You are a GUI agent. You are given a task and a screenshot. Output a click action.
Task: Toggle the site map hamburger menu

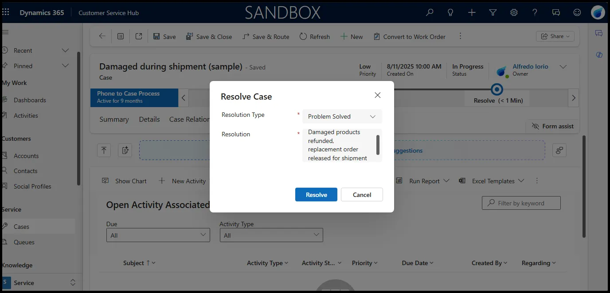coord(5,32)
